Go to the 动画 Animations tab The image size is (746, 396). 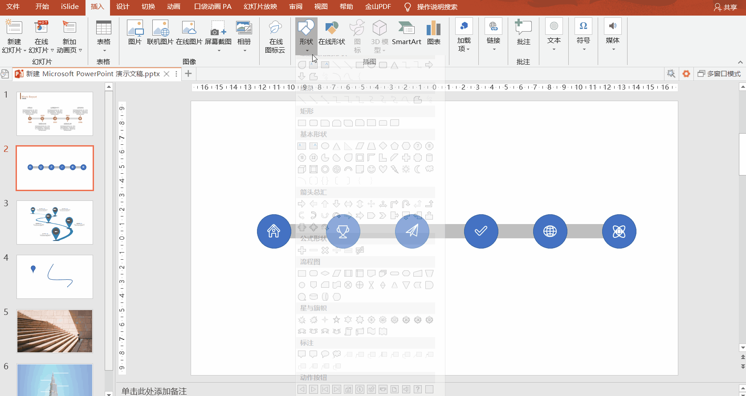point(174,7)
